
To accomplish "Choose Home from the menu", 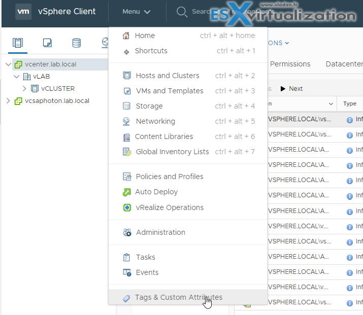I will point(188,36).
